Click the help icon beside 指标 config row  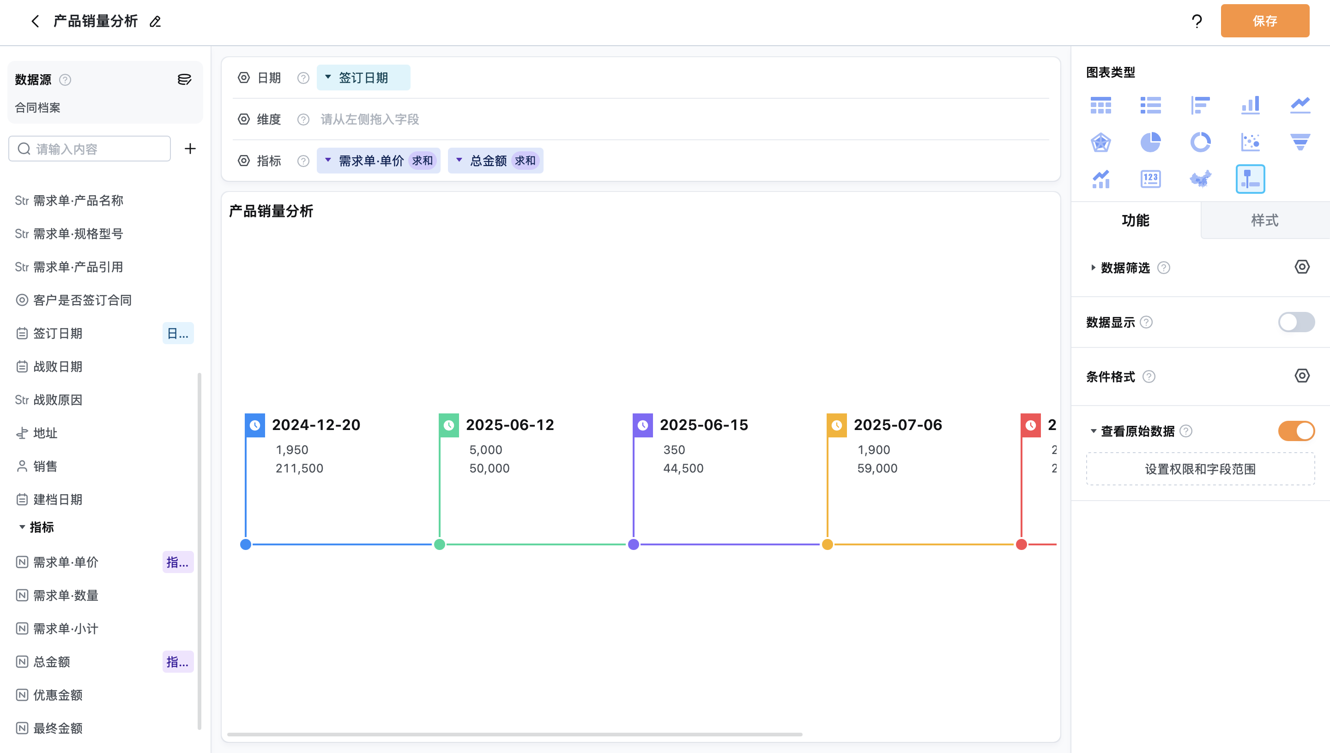(x=303, y=161)
